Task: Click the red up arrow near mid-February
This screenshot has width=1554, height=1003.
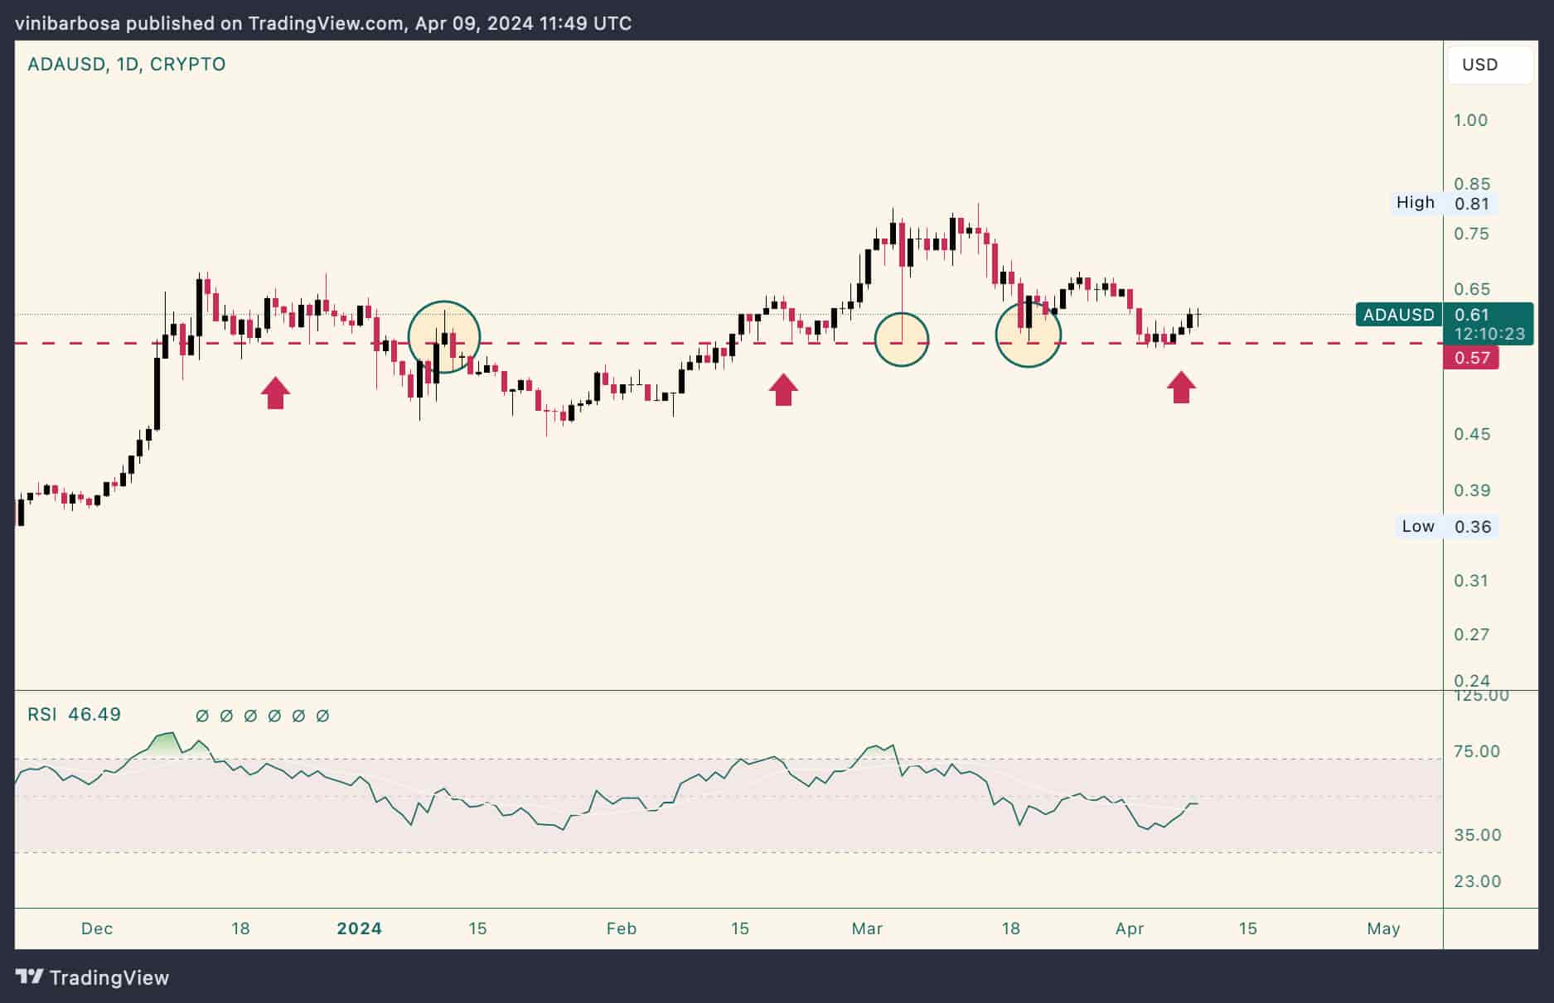Action: 782,389
